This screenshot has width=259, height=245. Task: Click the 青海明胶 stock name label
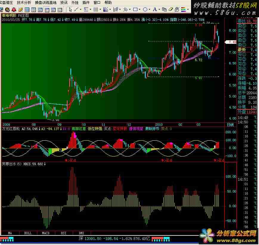point(9,15)
